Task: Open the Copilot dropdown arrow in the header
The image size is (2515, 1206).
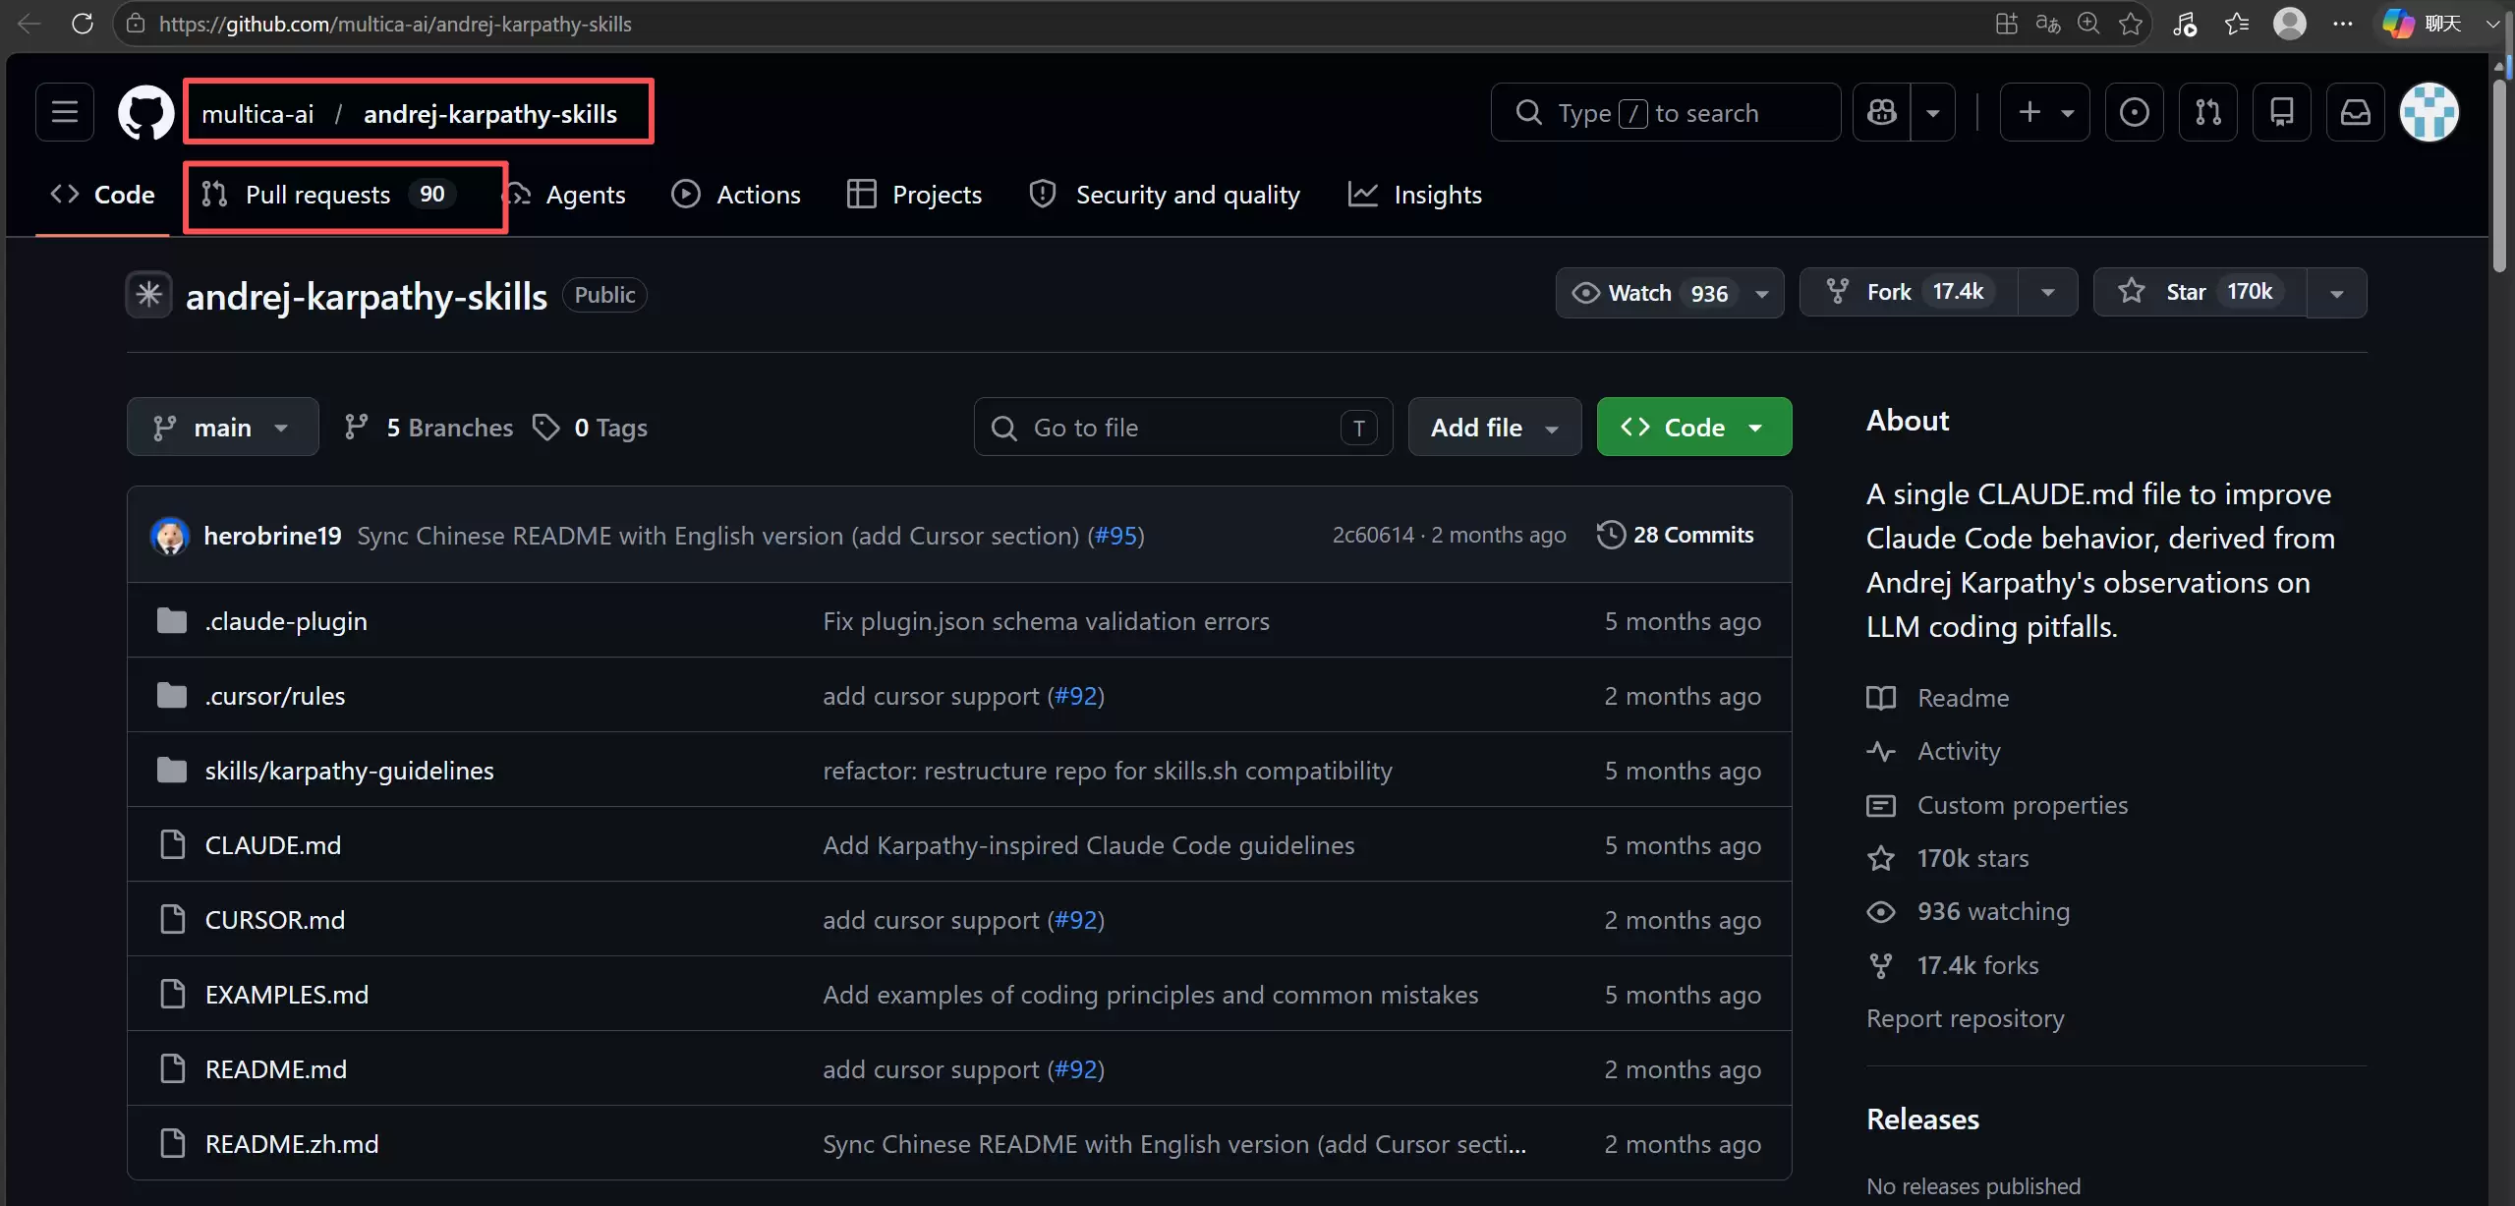Action: (1933, 112)
